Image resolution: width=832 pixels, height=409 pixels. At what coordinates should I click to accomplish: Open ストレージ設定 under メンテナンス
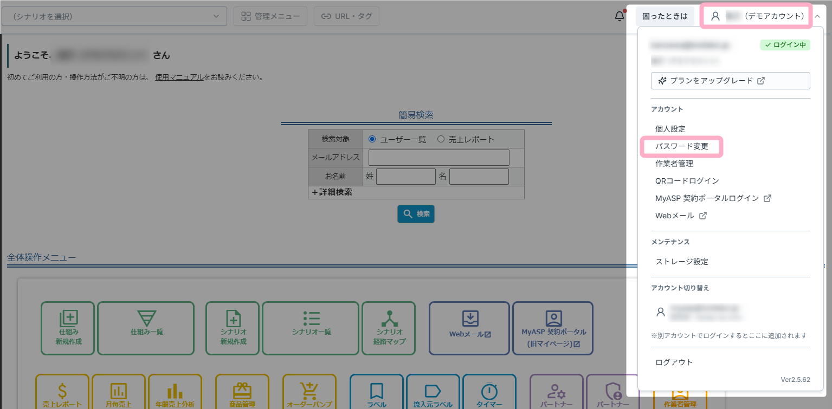coord(682,262)
